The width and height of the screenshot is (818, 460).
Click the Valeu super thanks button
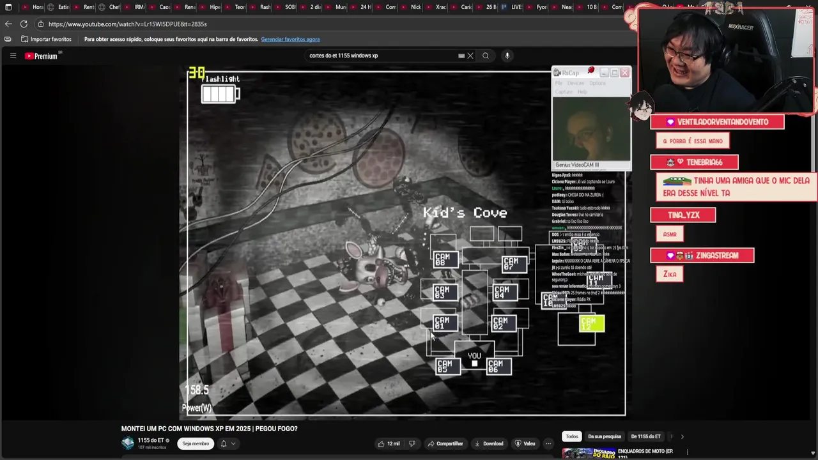tap(525, 443)
